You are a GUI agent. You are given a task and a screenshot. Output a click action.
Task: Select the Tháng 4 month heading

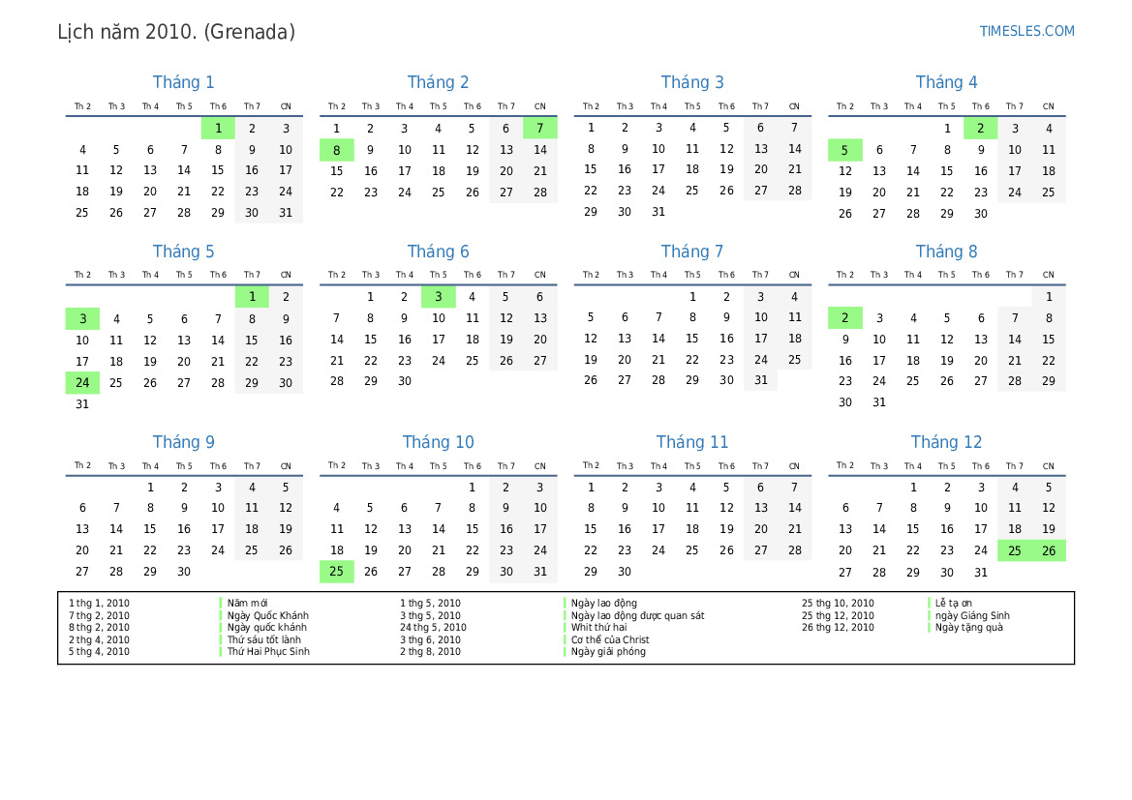[946, 82]
